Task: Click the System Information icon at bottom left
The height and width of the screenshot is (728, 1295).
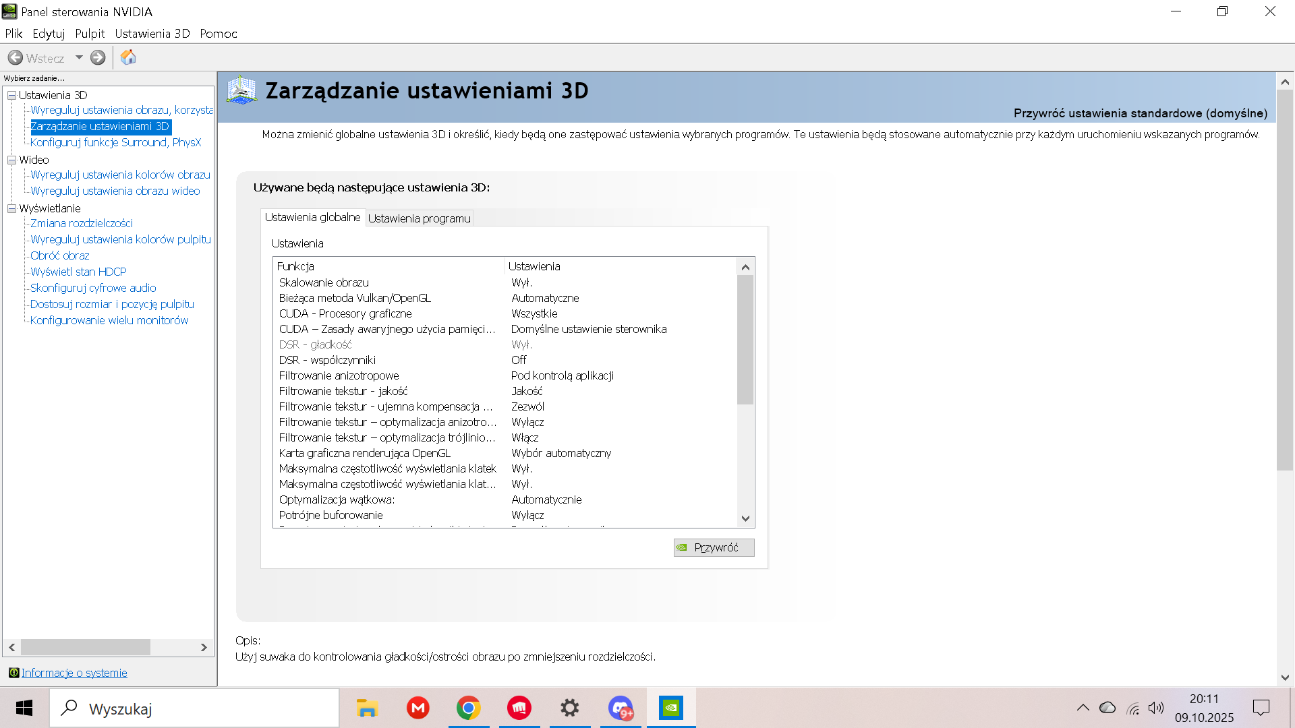Action: pos(13,673)
